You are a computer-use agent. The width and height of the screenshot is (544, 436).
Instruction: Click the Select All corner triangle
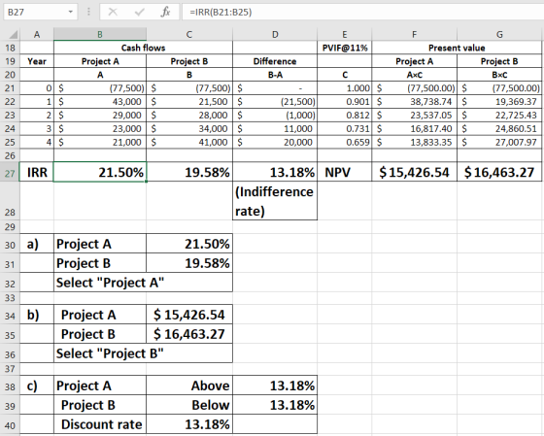pos(13,34)
